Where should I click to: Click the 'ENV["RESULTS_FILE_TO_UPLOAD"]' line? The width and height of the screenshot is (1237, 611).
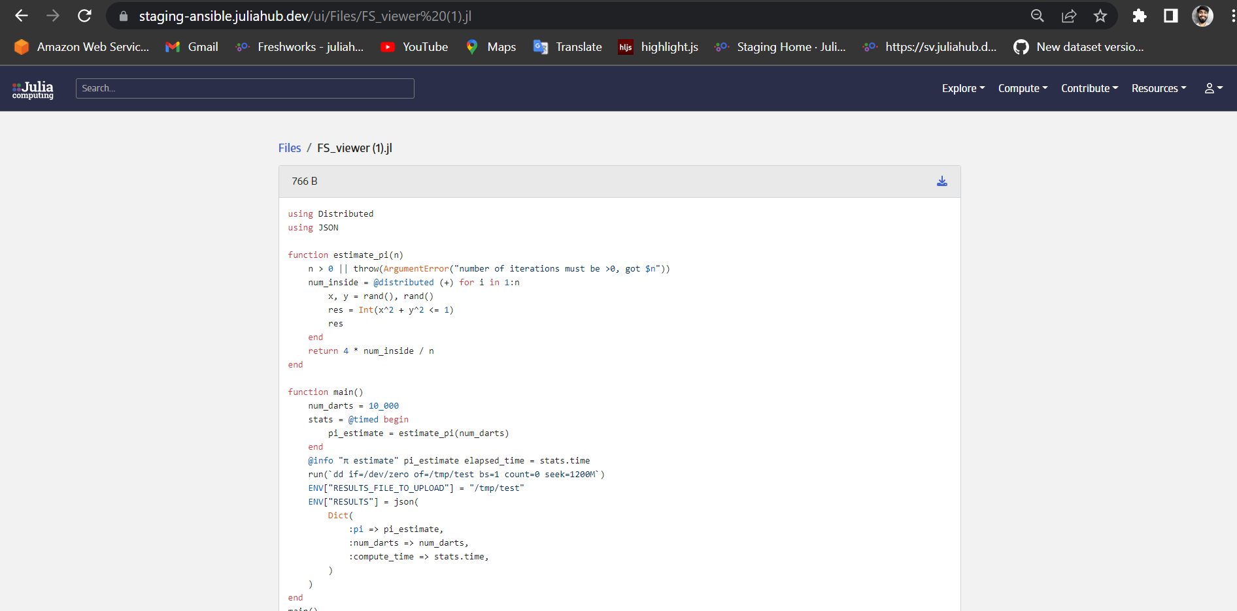416,488
